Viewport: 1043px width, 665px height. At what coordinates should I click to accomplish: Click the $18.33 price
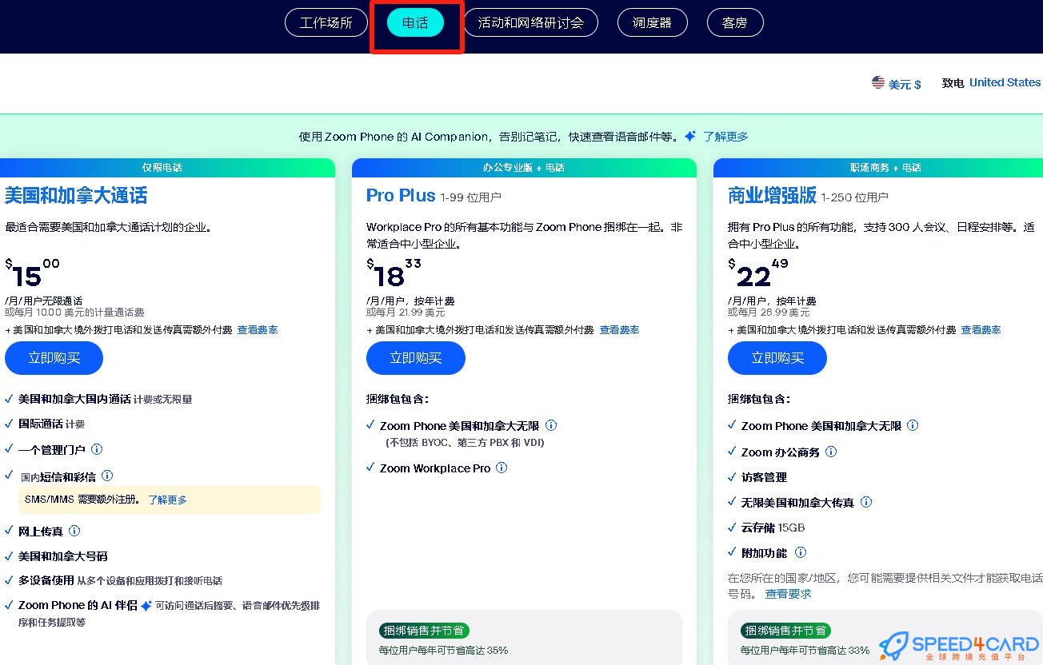click(x=394, y=273)
